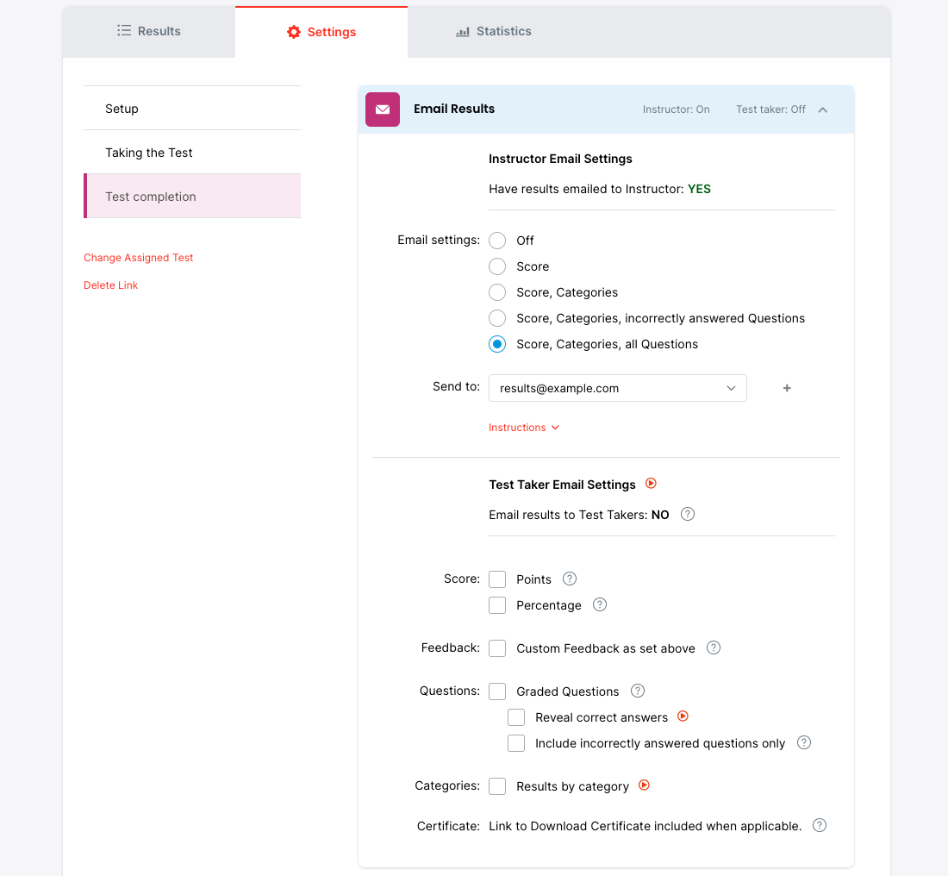Enable the Graded Questions checkbox
948x876 pixels.
[497, 691]
